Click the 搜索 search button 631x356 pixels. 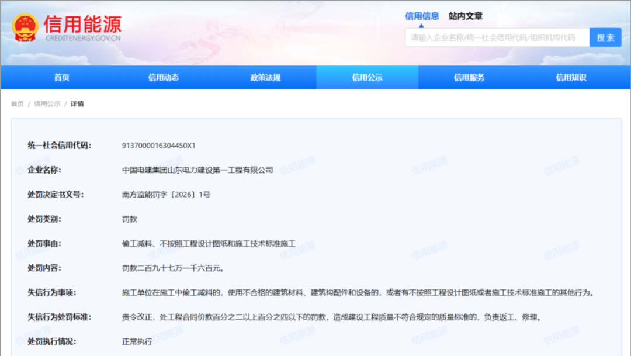pos(605,37)
